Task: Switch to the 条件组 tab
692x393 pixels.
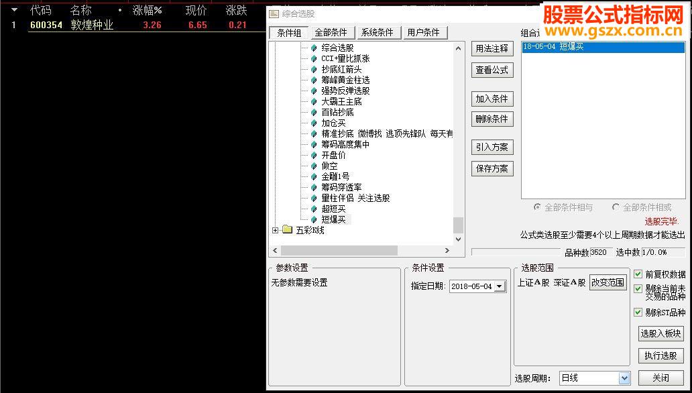Action: pyautogui.click(x=290, y=33)
